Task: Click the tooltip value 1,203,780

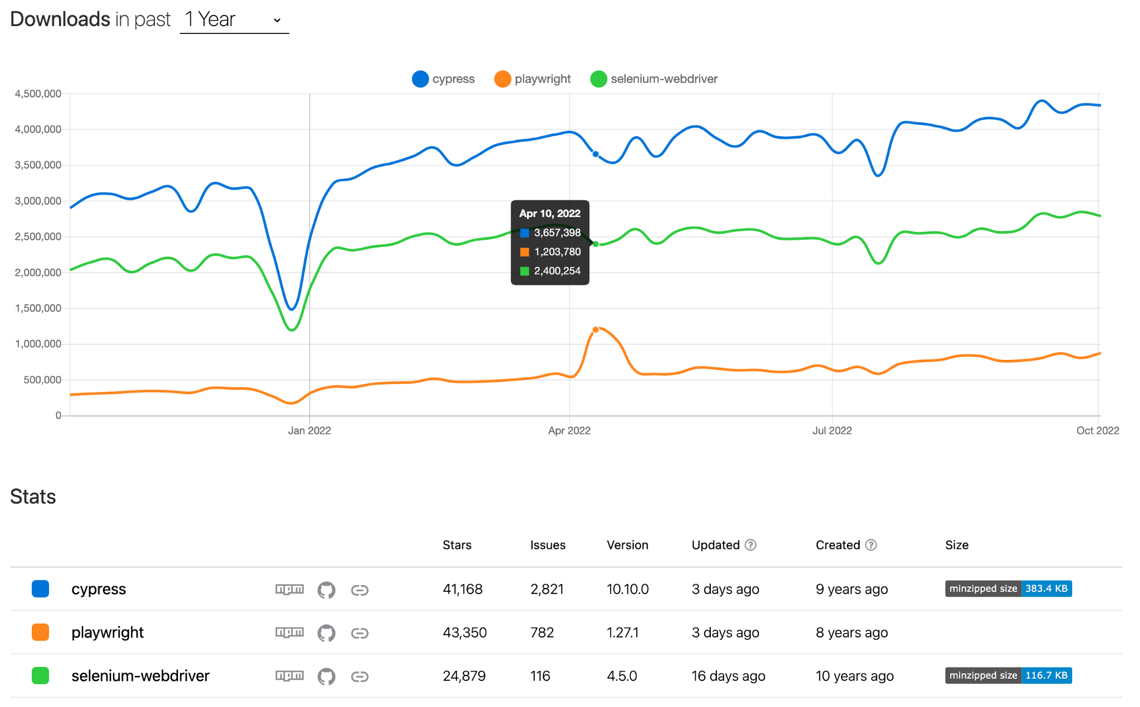Action: click(x=557, y=252)
